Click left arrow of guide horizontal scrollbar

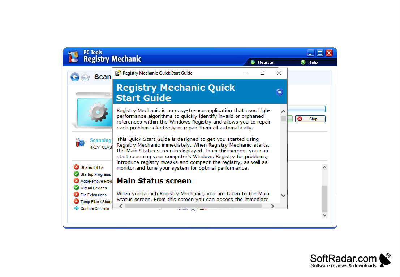(x=121, y=206)
